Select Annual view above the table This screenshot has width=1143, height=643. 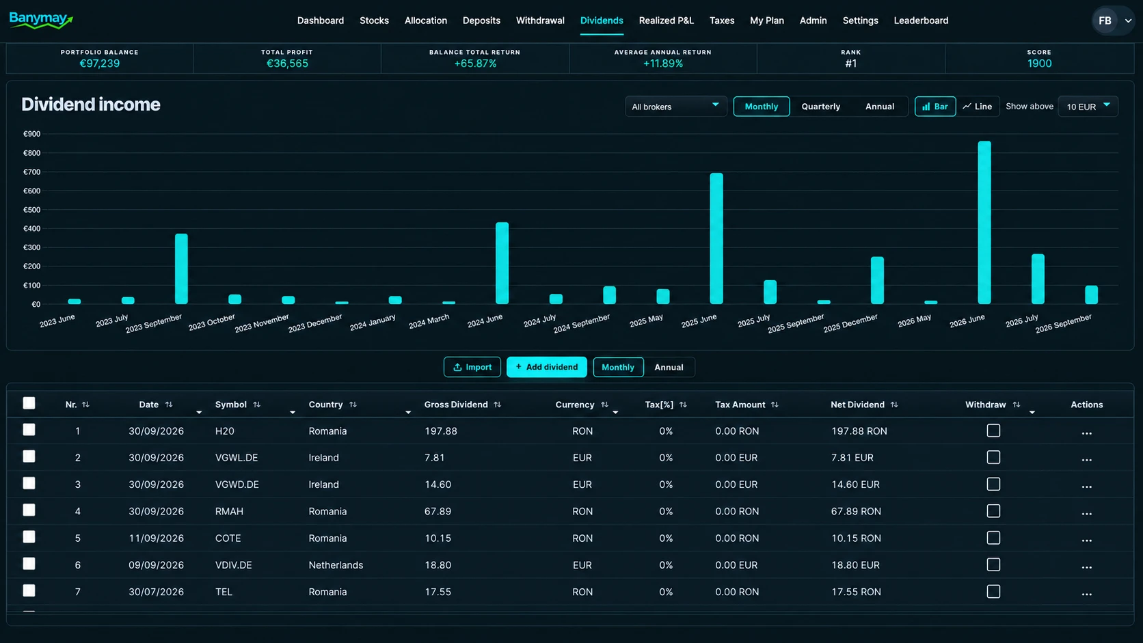coord(669,367)
